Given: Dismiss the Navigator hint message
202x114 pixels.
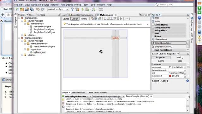Looking at the screenshot, I should click(148, 24).
